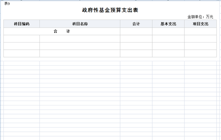Click the 金额单位：万元 cell
Viewport: 221px width, 140px height.
click(200, 17)
